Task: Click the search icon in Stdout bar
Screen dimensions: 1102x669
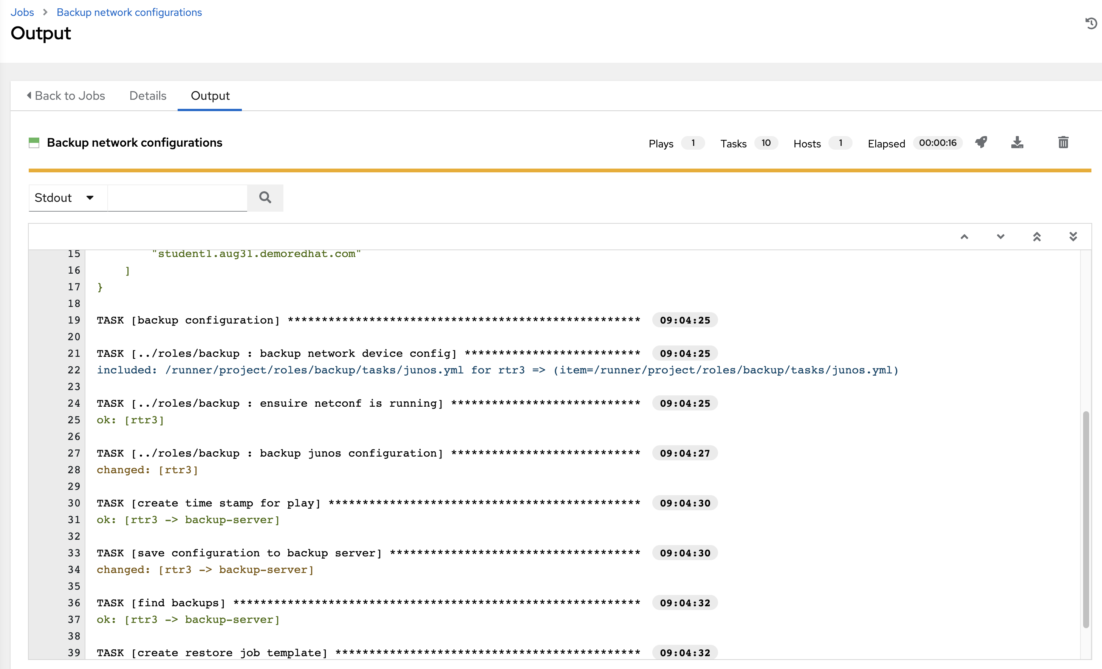Action: 266,198
